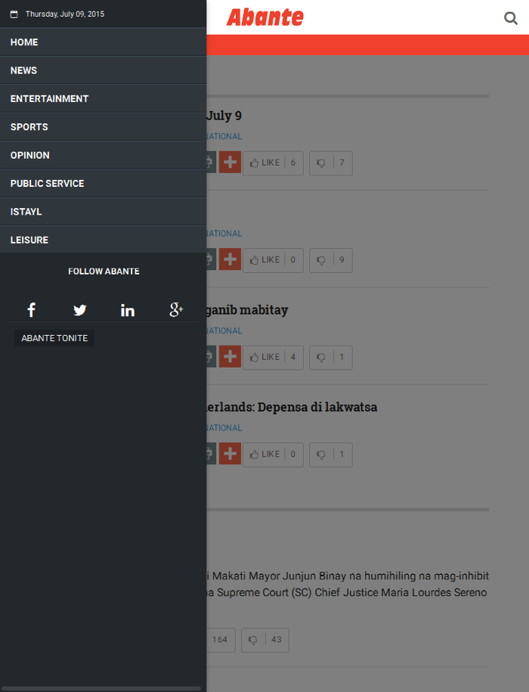
Task: Open Abante's LinkedIn icon
Action: tap(128, 310)
